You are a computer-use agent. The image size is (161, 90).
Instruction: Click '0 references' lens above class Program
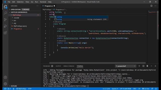[x=57, y=22]
